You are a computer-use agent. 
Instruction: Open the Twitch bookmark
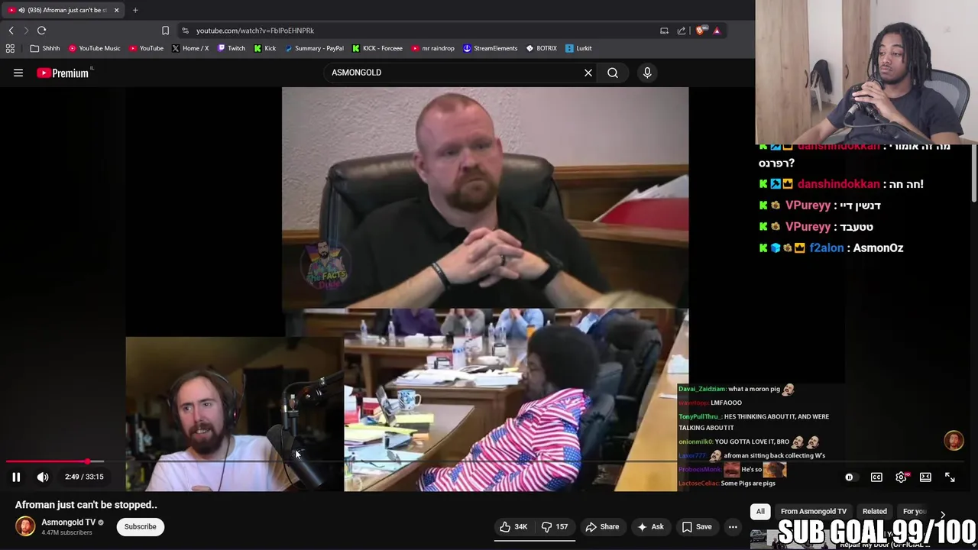coord(231,48)
